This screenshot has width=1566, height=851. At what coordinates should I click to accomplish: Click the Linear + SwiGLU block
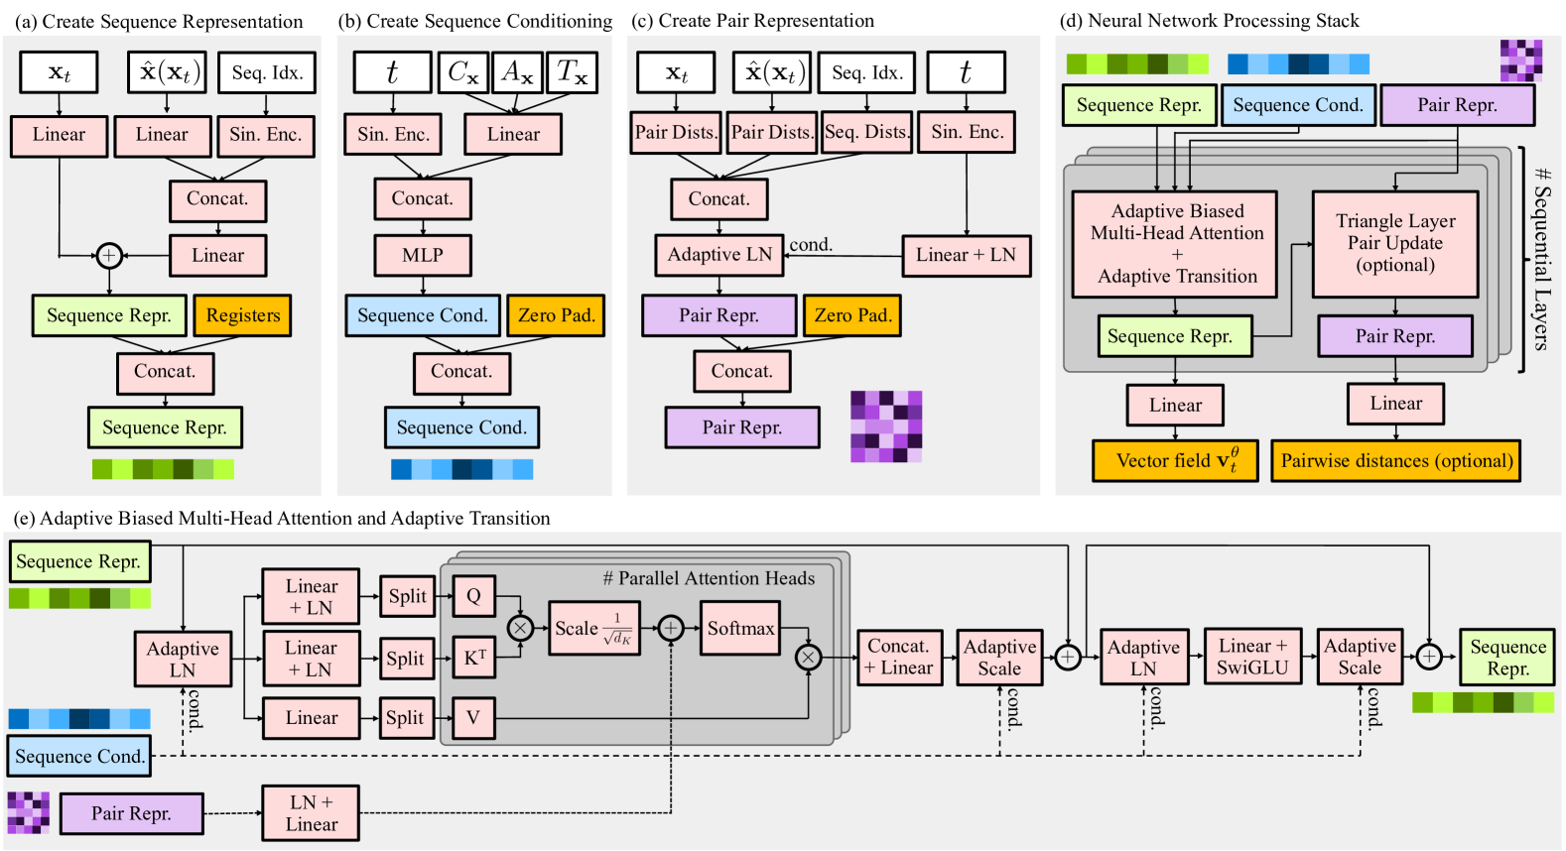tap(1252, 657)
